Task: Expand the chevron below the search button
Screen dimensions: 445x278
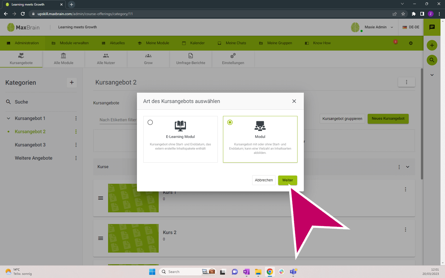Action: (432, 75)
